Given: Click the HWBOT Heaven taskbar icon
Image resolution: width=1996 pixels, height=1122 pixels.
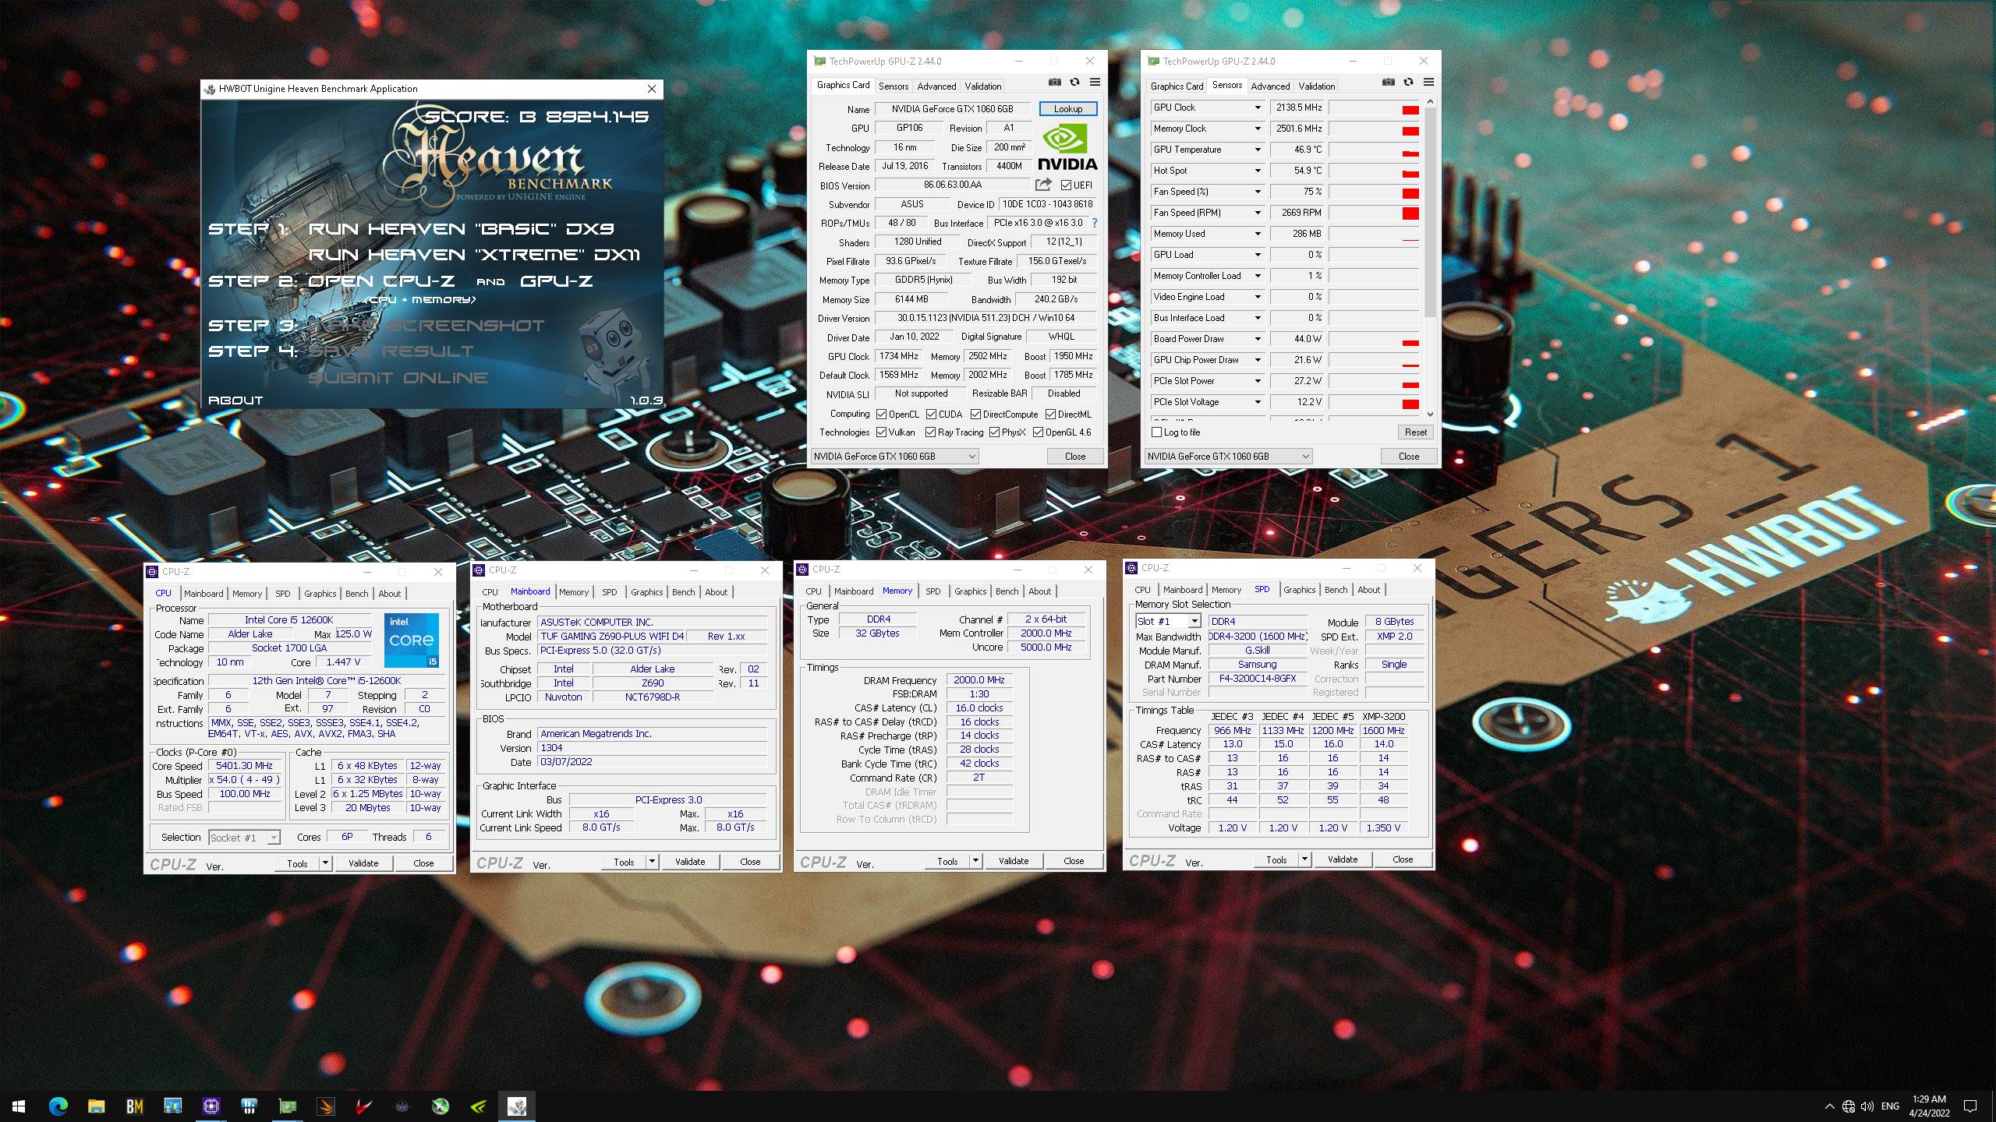Looking at the screenshot, I should pyautogui.click(x=517, y=1106).
